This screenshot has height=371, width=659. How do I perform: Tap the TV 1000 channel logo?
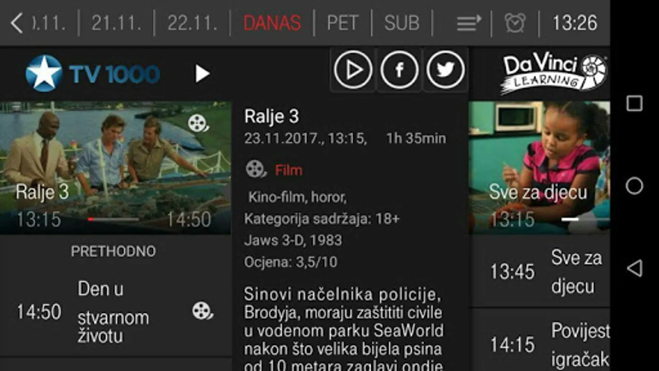pyautogui.click(x=93, y=74)
